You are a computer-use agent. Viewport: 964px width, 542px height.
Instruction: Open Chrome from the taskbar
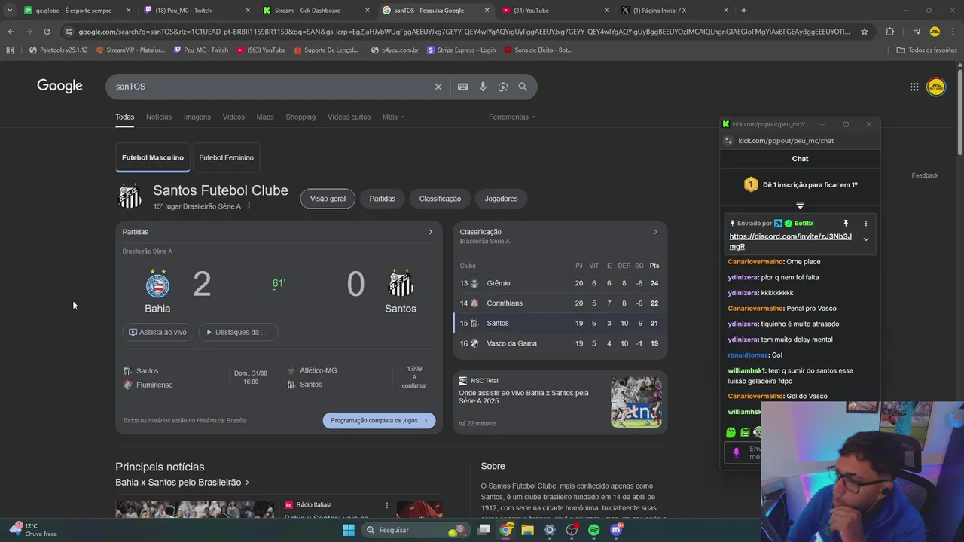pos(505,530)
